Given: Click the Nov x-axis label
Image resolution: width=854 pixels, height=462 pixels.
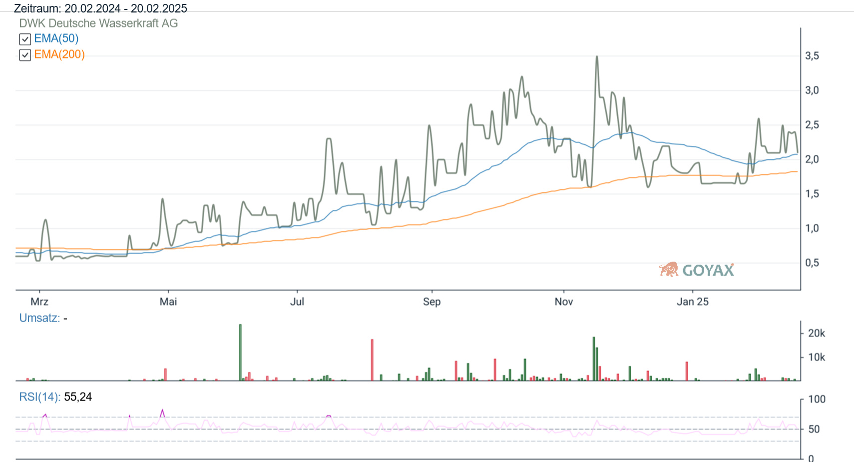Looking at the screenshot, I should pyautogui.click(x=564, y=302).
